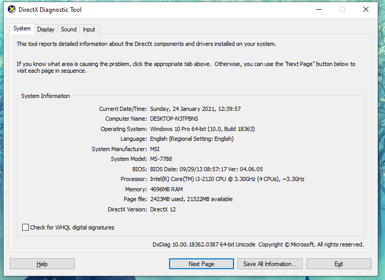Switch to the System tab
Image resolution: width=385 pixels, height=280 pixels.
[22, 28]
